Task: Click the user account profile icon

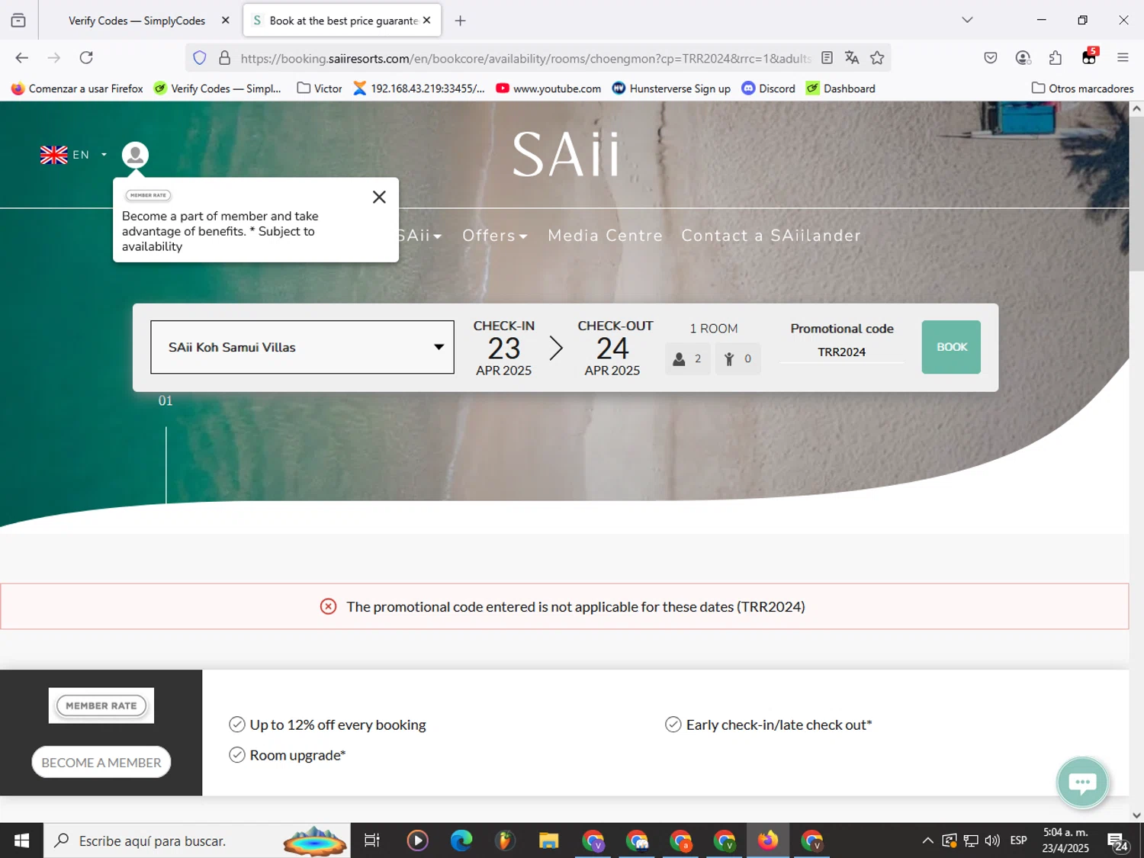Action: [x=135, y=155]
